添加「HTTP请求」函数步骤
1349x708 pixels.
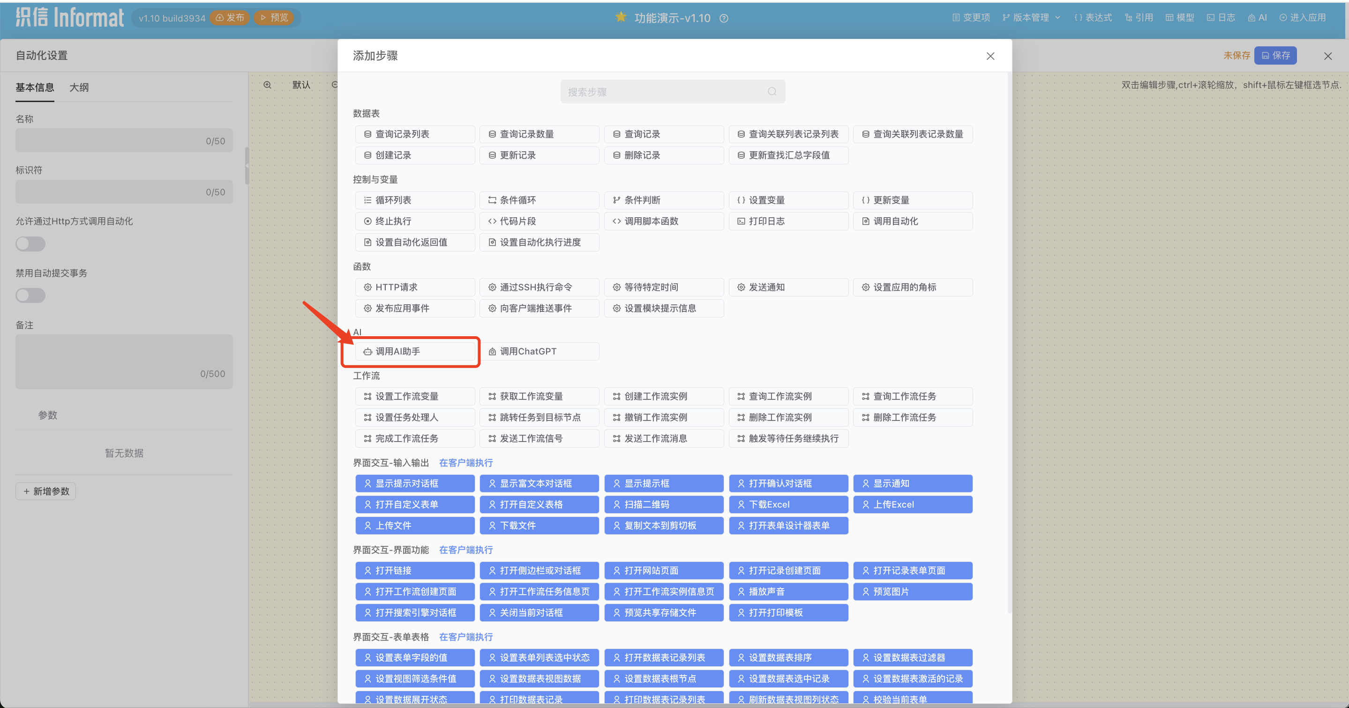(x=415, y=287)
